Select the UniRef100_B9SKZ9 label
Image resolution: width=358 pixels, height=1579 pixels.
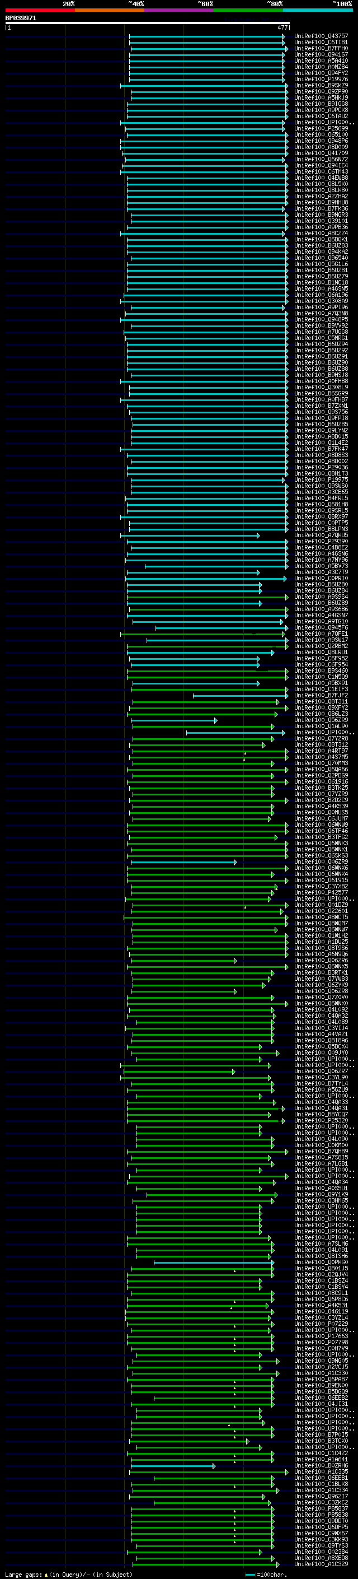pyautogui.click(x=321, y=85)
